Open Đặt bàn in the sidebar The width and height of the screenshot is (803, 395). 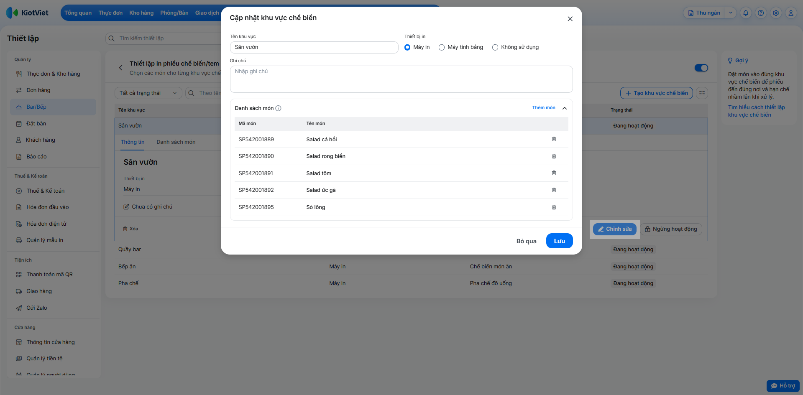[x=53, y=124]
